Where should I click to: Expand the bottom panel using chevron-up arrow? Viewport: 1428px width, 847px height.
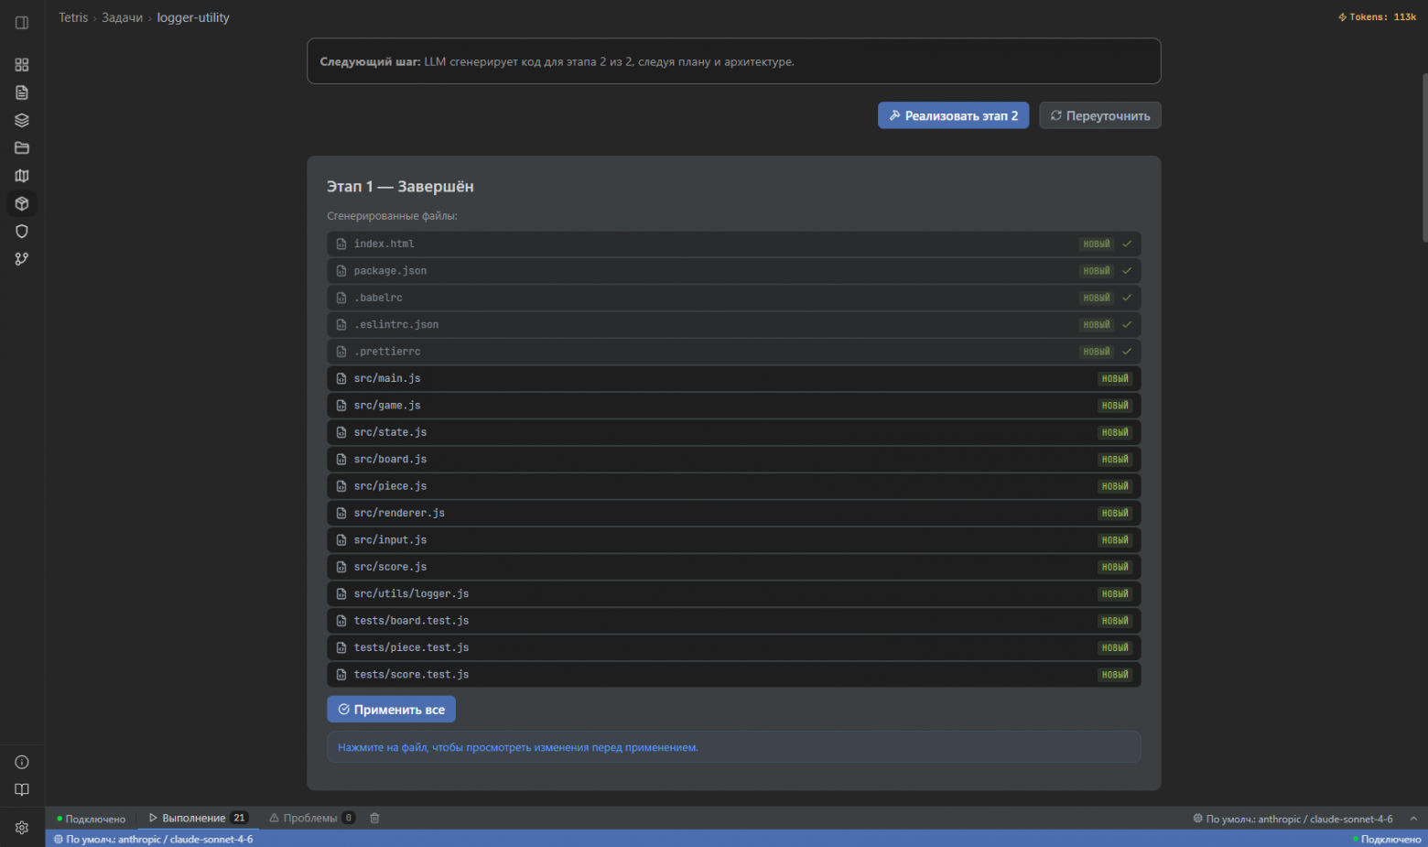[x=1413, y=819]
